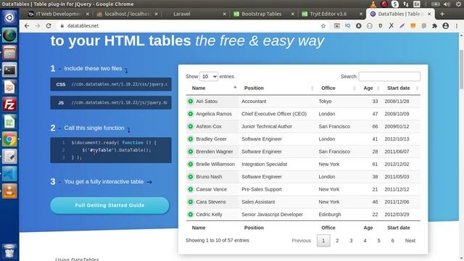Reload the current page
The image size is (464, 261).
(x=49, y=26)
